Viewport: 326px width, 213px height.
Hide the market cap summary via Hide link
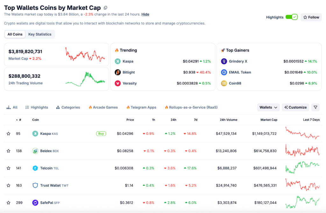[145, 14]
